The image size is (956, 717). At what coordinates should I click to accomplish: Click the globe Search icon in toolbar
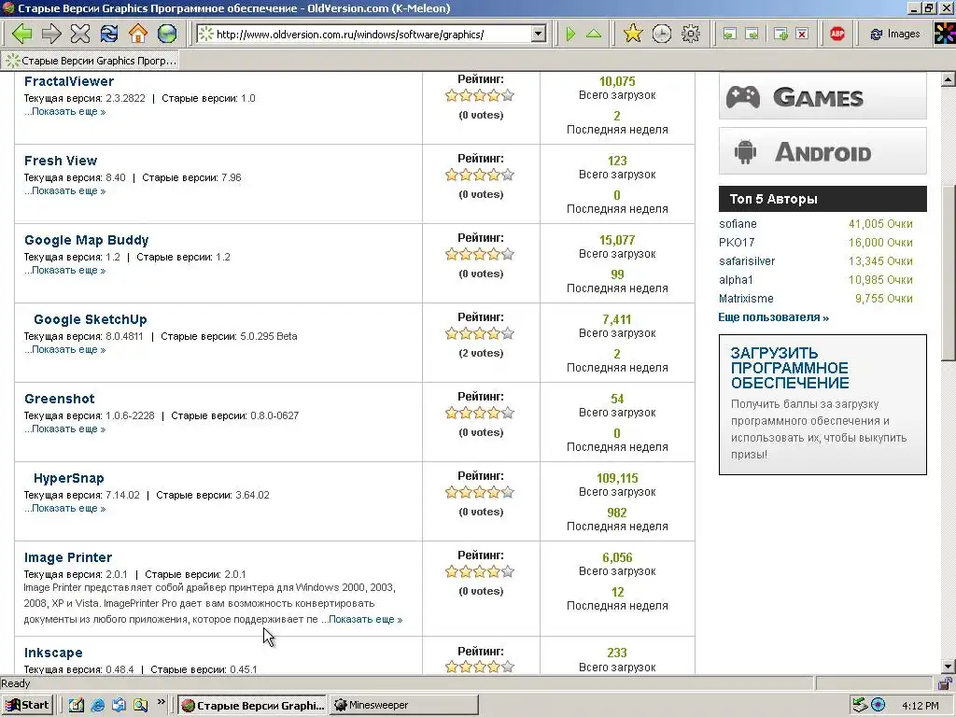pos(167,34)
